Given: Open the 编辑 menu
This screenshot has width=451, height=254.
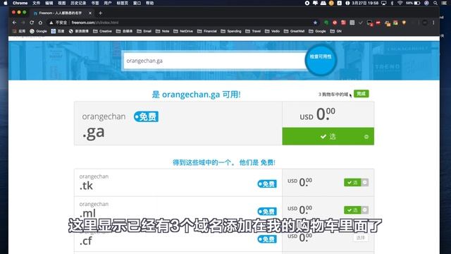Looking at the screenshot, I should [x=49, y=3].
